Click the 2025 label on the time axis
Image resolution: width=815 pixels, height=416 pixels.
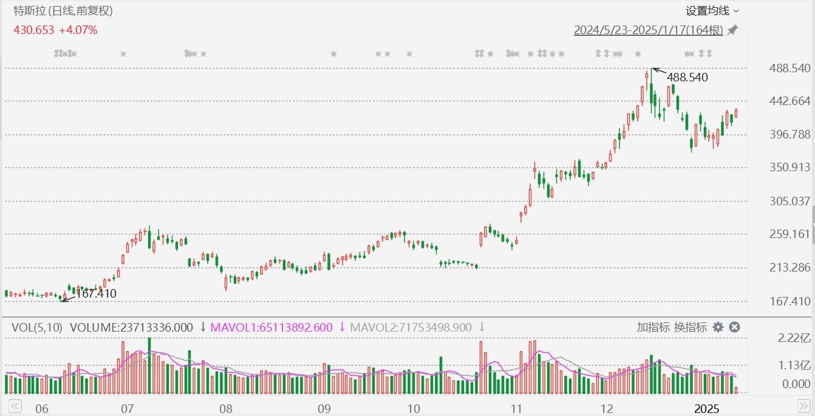tap(707, 408)
